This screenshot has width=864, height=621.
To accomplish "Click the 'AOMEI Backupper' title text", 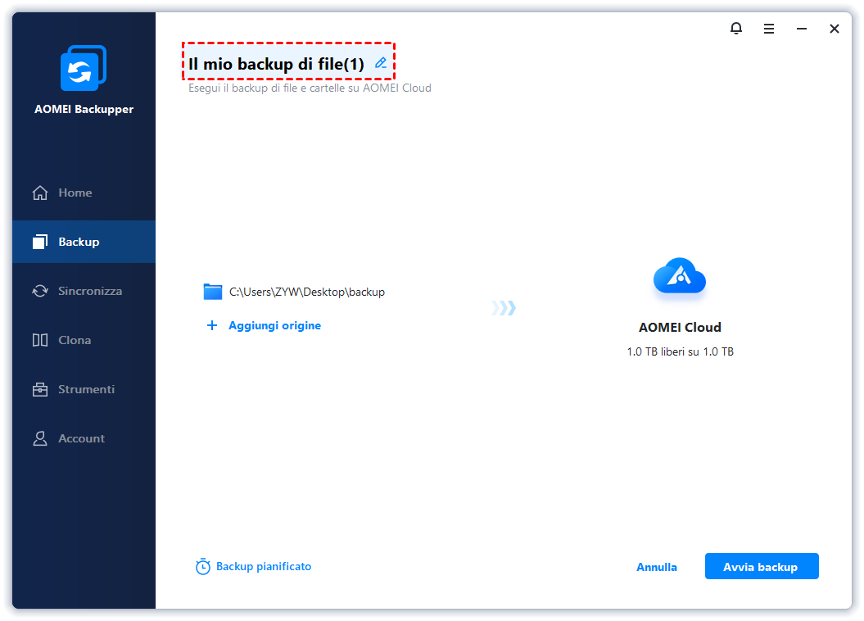I will [84, 109].
